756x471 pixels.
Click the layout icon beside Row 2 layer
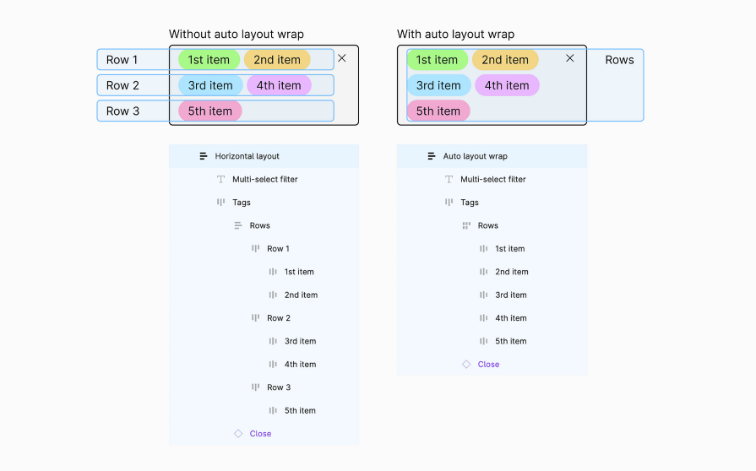(x=255, y=318)
